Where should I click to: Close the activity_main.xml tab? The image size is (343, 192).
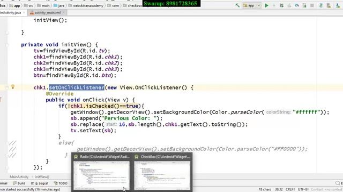pos(64,13)
